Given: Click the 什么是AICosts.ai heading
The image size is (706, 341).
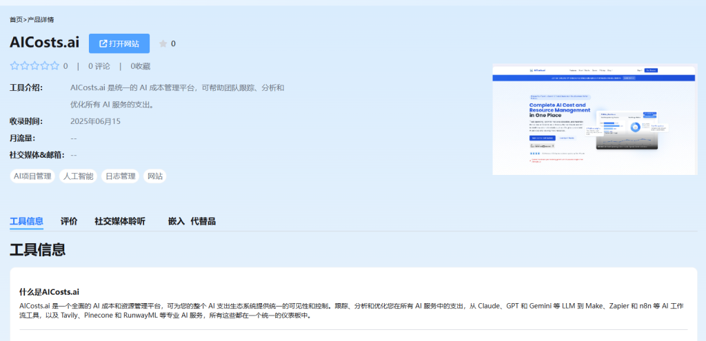Looking at the screenshot, I should tap(50, 292).
